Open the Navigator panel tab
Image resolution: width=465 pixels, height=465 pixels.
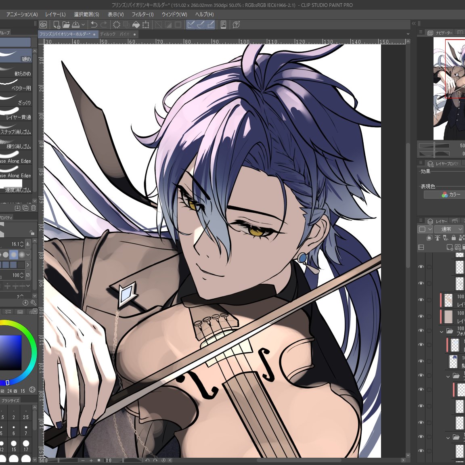pyautogui.click(x=440, y=33)
